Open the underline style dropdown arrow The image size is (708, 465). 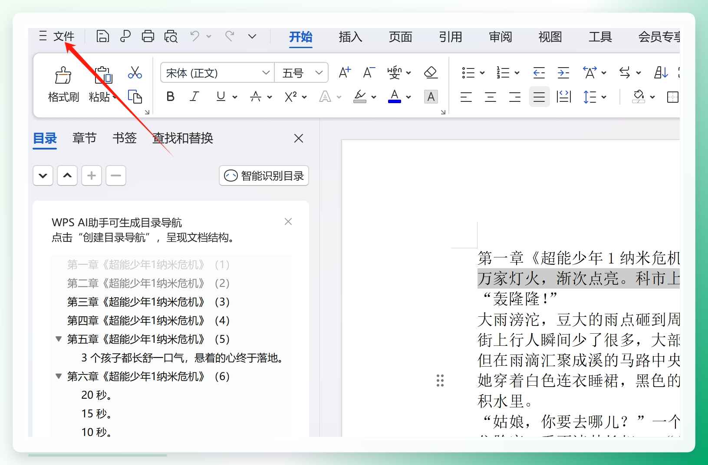[x=235, y=97]
